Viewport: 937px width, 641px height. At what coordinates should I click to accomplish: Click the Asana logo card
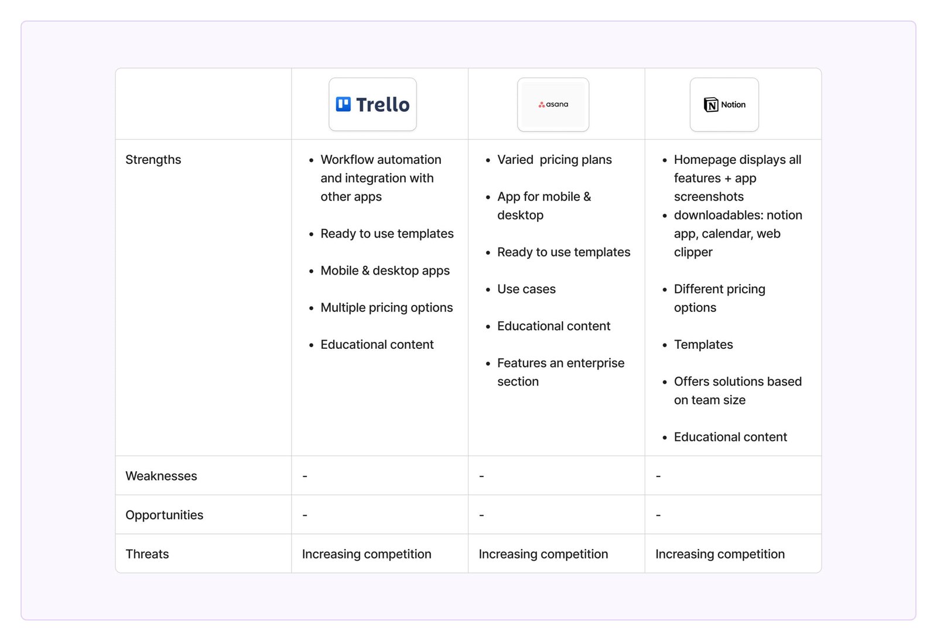click(553, 104)
